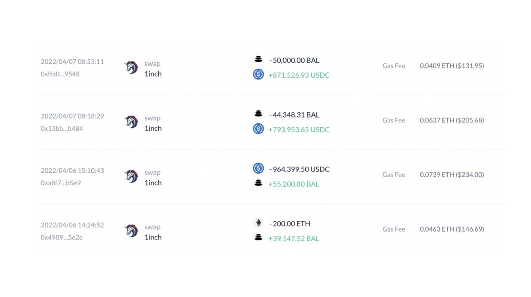This screenshot has height=297, width=531.
Task: Click BAL icon beside +55,200.80 BAL
Action: pyautogui.click(x=258, y=183)
